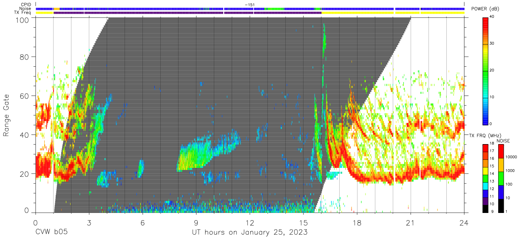Select the 100 tick on the Range Gate axis
This screenshot has width=522, height=241.
[23, 20]
